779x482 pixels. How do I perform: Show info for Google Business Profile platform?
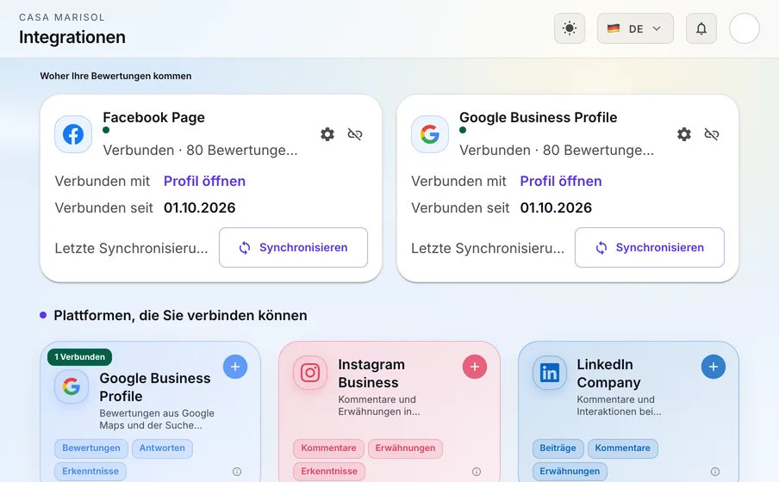click(237, 472)
